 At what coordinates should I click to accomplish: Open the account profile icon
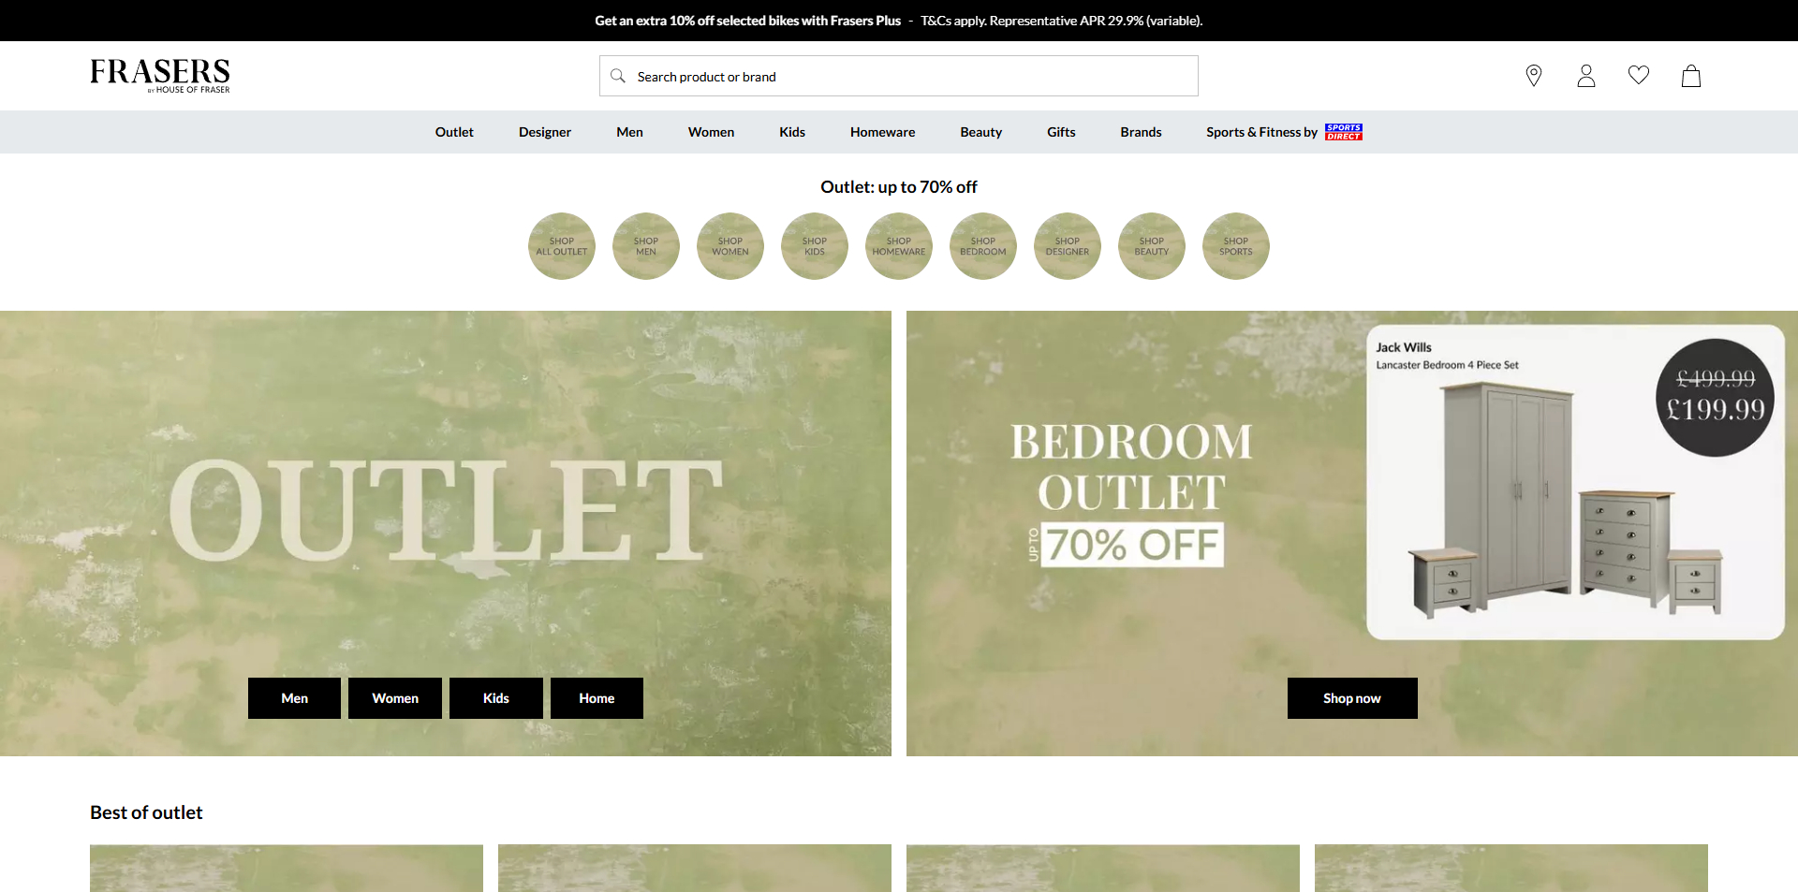pos(1585,76)
